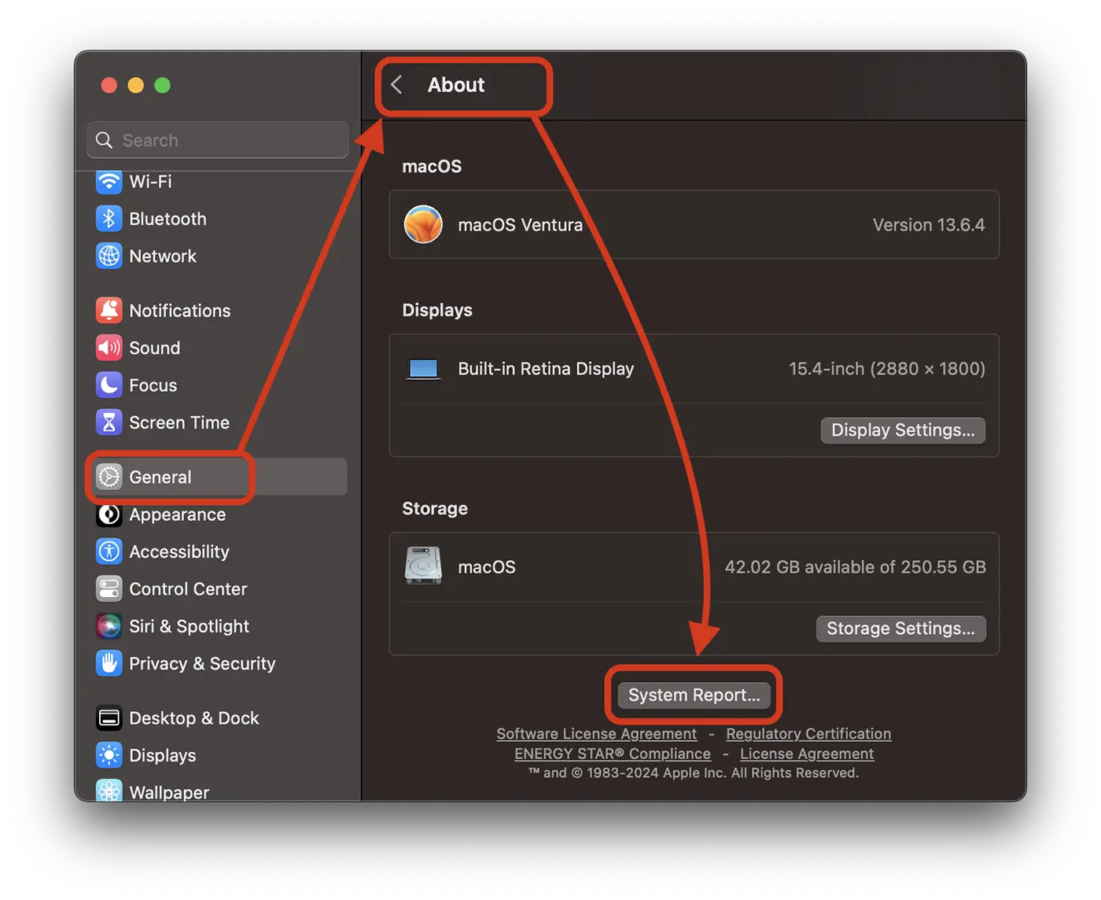The width and height of the screenshot is (1101, 900).
Task: Click the Accessibility icon
Action: [x=109, y=551]
